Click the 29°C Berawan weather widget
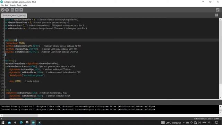222x125 pixels. [171, 123]
